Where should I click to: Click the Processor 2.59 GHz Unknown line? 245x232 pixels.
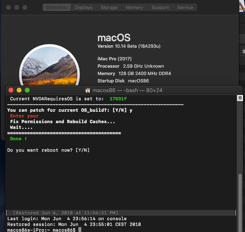[130, 66]
